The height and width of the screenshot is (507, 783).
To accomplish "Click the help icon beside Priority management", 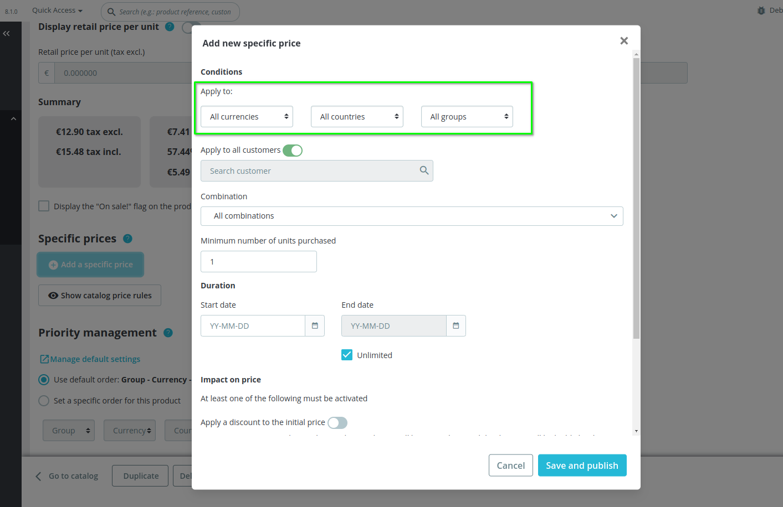I will pyautogui.click(x=168, y=333).
